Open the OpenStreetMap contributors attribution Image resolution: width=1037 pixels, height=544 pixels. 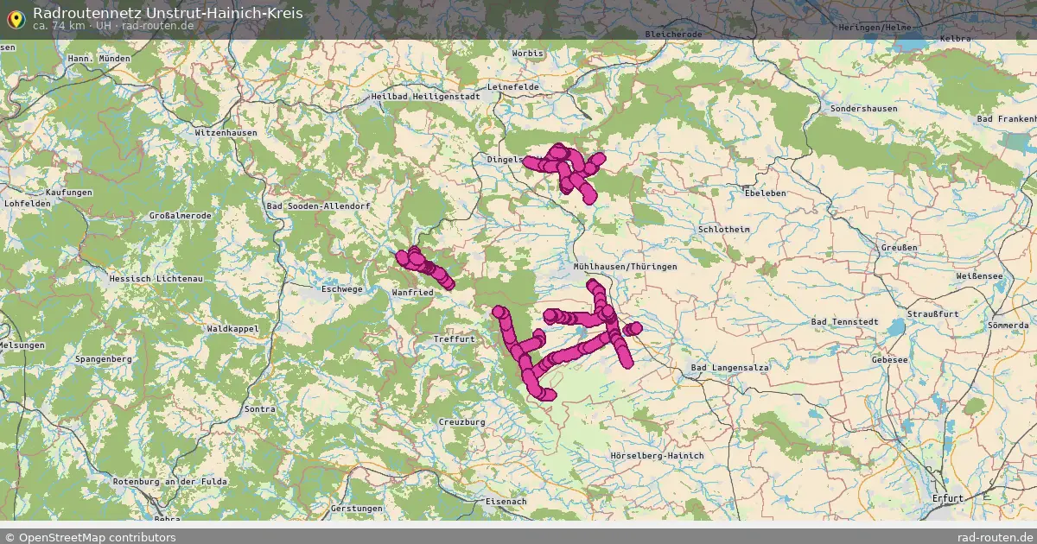click(91, 537)
